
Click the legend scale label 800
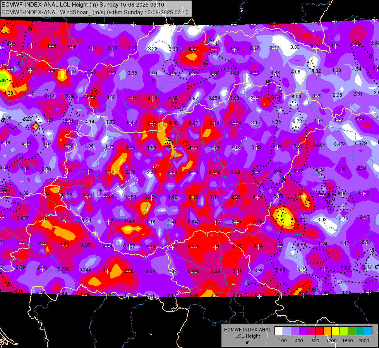pos(315,341)
